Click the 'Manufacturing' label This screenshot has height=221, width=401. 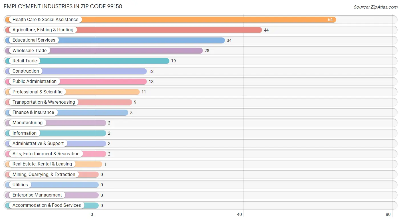[27, 123]
